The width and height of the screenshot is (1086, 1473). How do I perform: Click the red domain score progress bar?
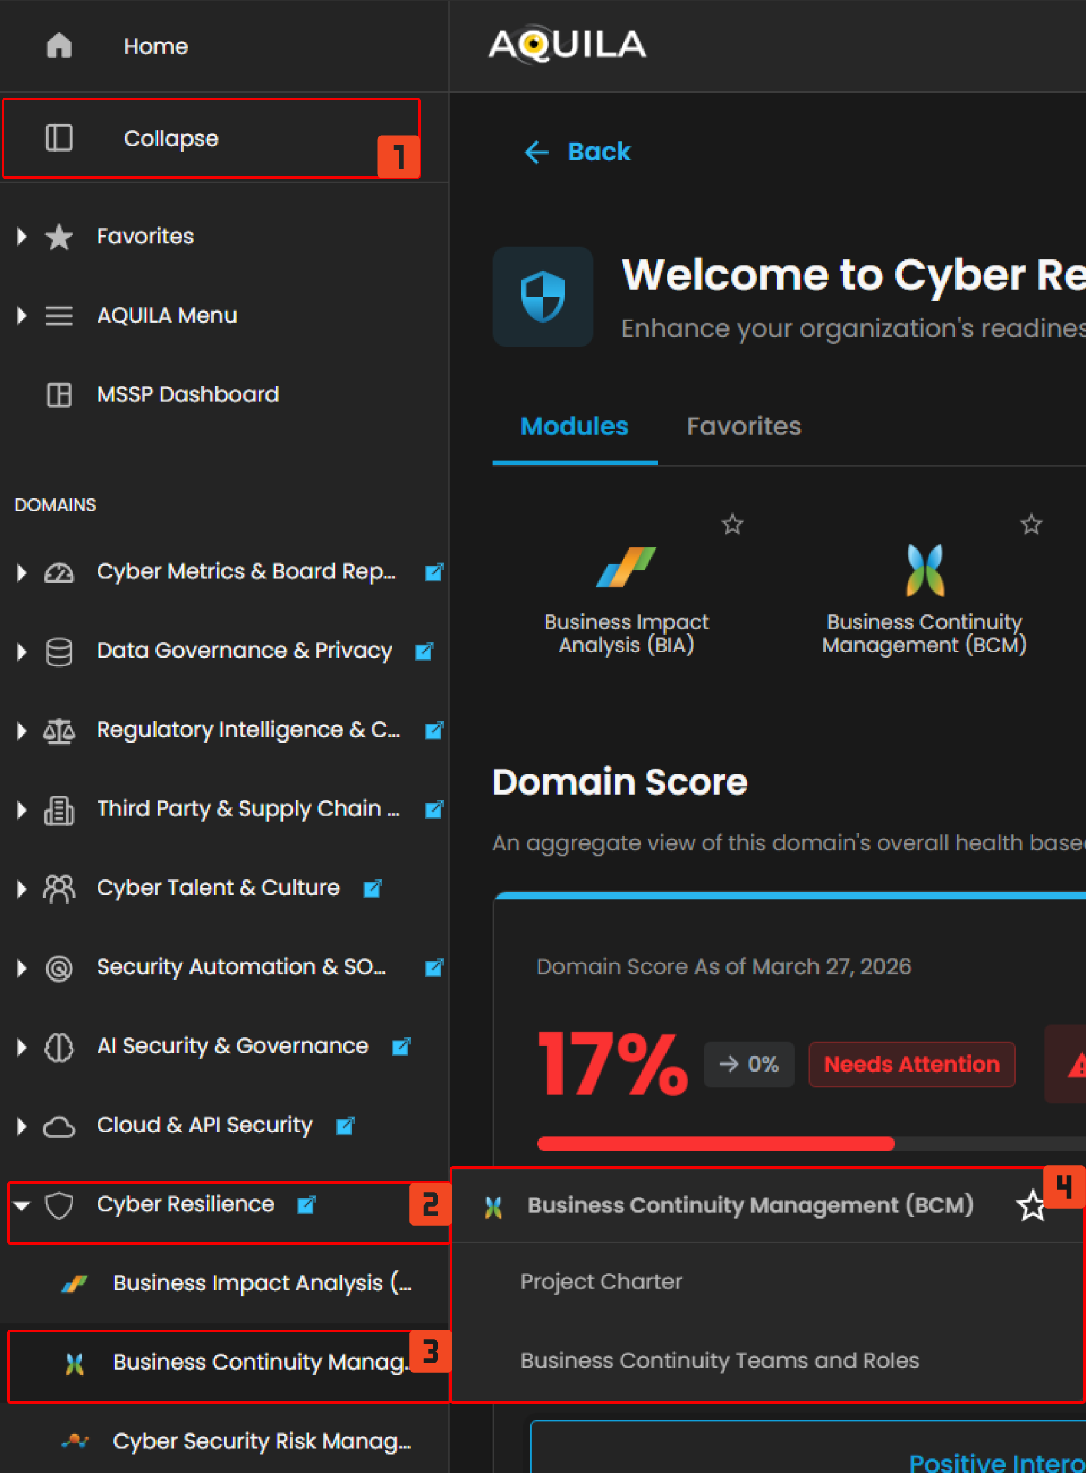[715, 1143]
